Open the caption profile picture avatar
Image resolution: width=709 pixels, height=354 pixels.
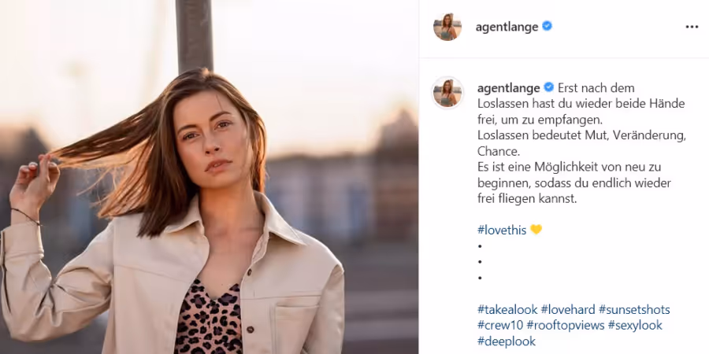tap(447, 93)
